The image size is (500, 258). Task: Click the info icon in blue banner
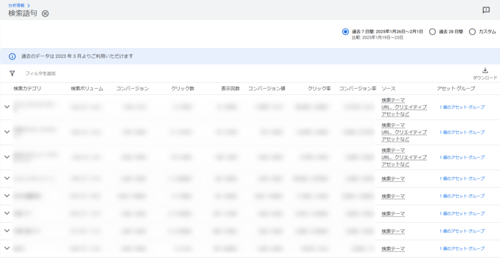coord(12,57)
